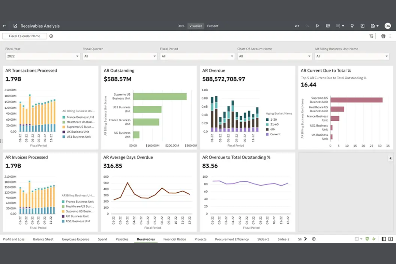Add a filter with the plus circle icon
Viewport: 396px width, 264px height.
coord(51,36)
